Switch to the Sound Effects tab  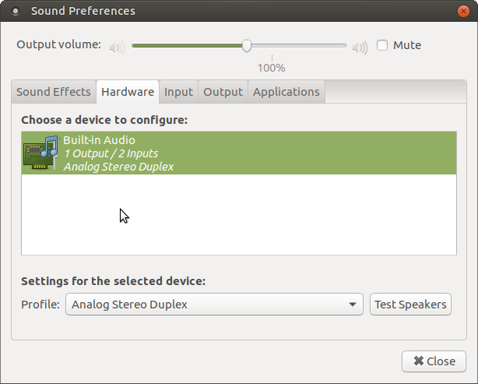54,92
